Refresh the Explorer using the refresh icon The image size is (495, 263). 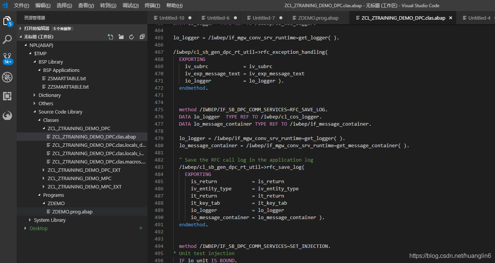(132, 36)
